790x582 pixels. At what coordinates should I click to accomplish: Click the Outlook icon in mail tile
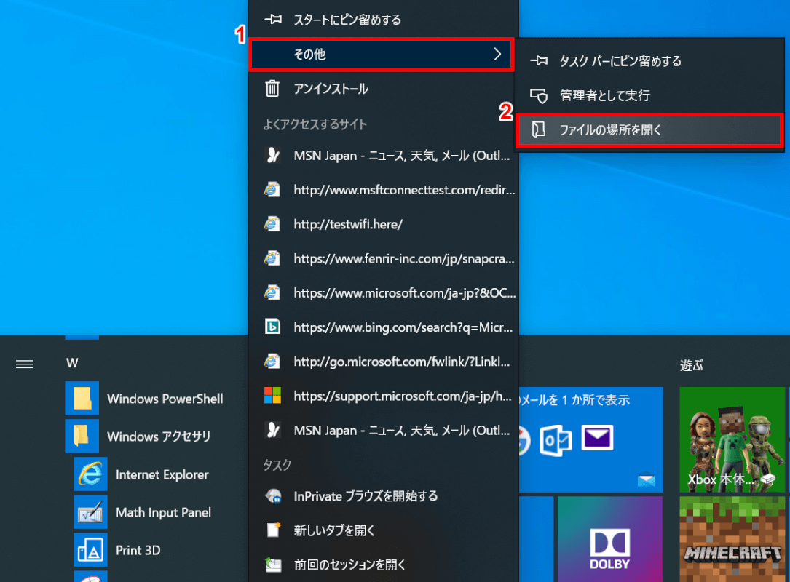pyautogui.click(x=556, y=439)
